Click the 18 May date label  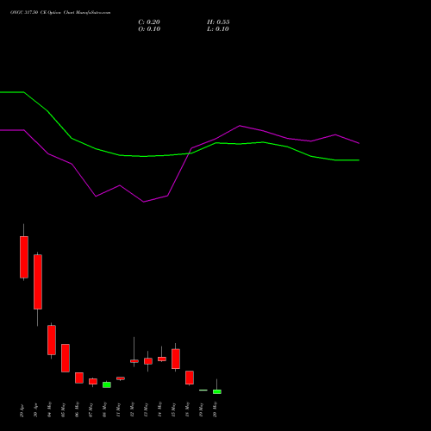click(x=188, y=409)
